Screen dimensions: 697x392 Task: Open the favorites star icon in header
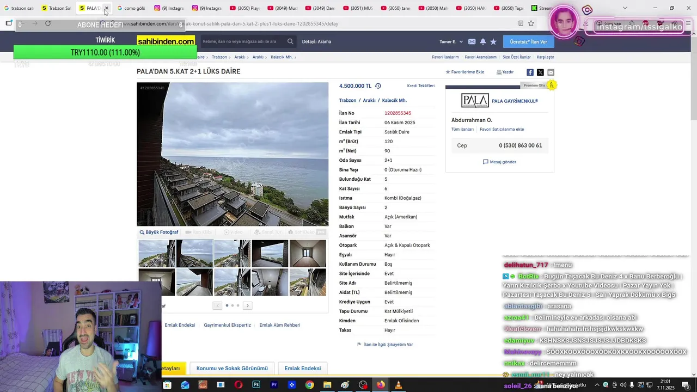(x=493, y=41)
